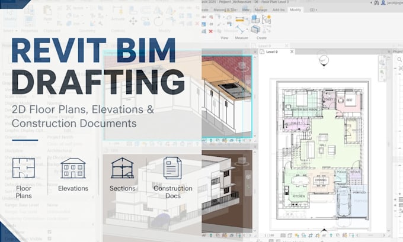Select the Modify ribbon tab
This screenshot has width=403, height=242.
[295, 9]
